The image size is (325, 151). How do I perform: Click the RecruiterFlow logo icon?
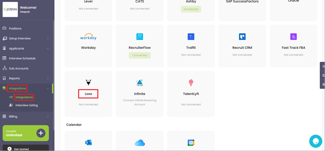pyautogui.click(x=140, y=37)
